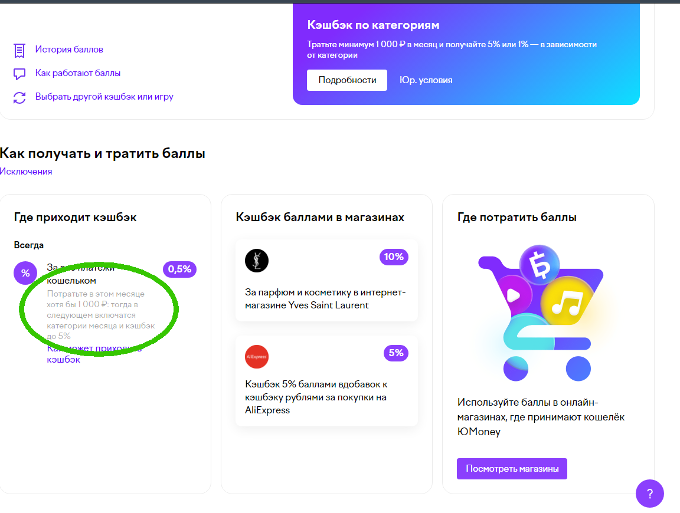Open the red AliExpress logo
680x513 pixels.
click(x=257, y=357)
